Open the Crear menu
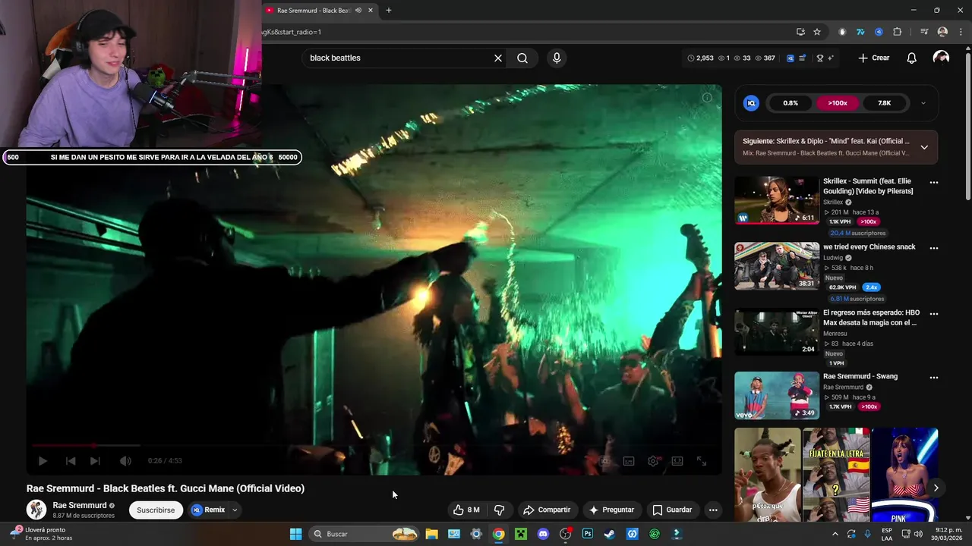 pos(873,58)
